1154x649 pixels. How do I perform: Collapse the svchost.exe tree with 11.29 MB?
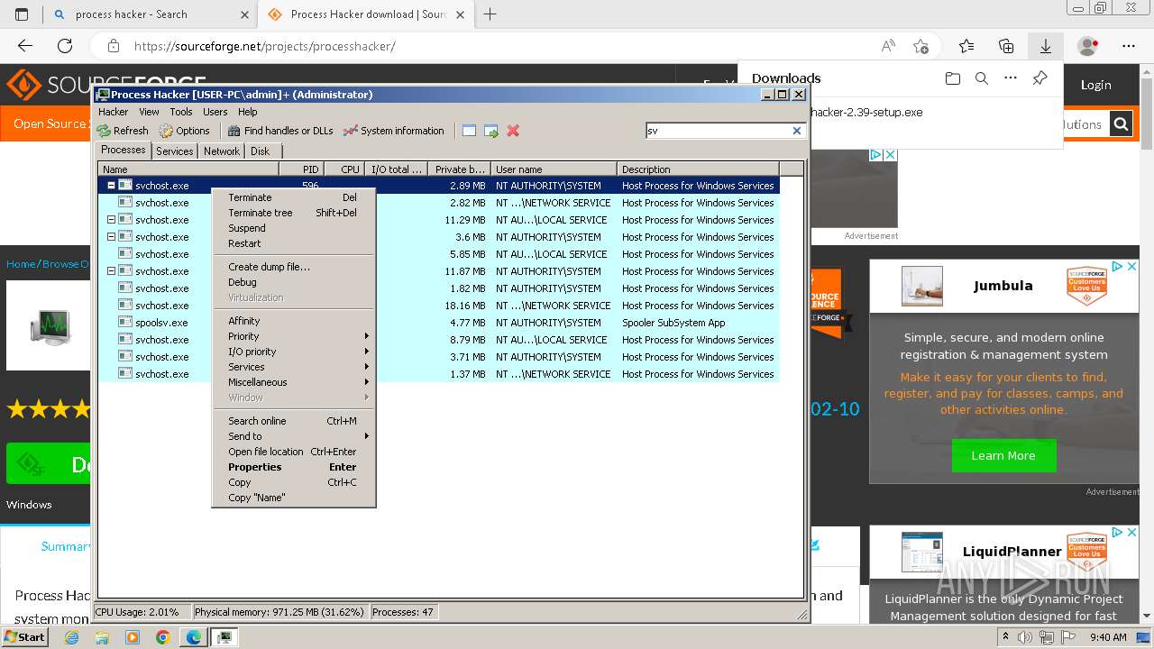tap(112, 220)
